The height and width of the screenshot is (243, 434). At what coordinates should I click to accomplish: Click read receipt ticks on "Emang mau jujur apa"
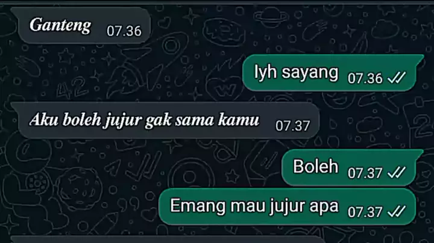(397, 212)
